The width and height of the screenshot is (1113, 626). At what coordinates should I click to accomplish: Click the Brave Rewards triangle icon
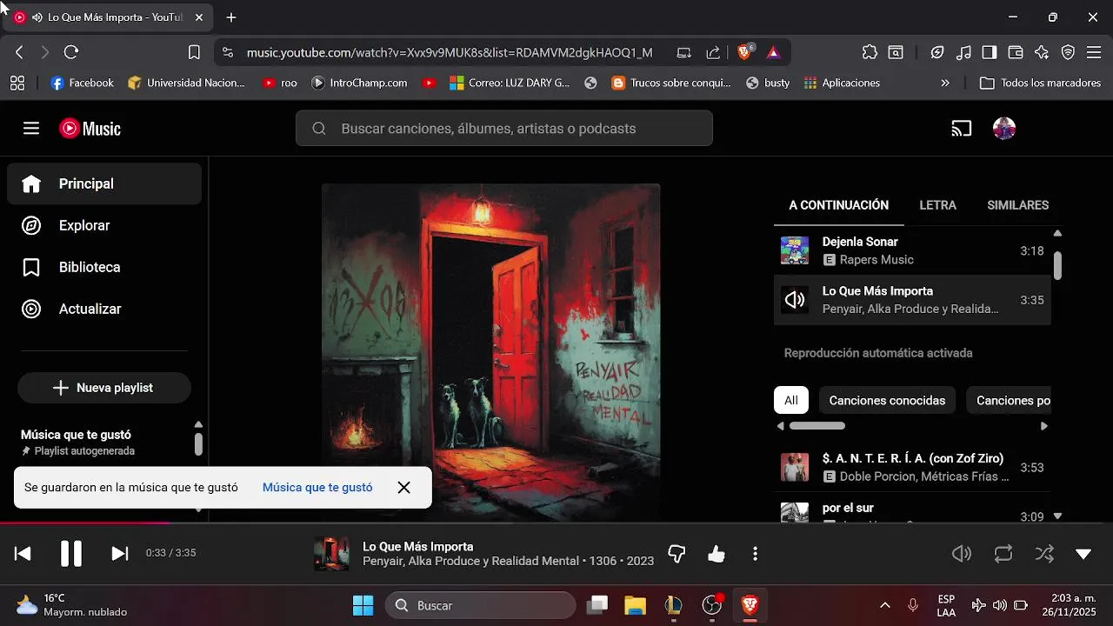coord(773,52)
